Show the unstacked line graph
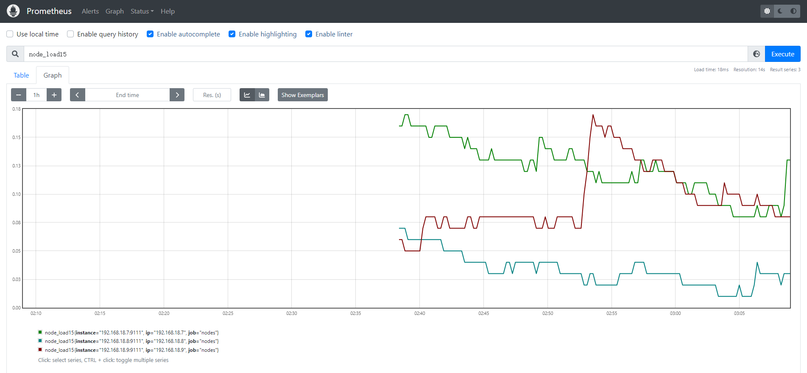Viewport: 807px width, 373px height. [x=247, y=95]
